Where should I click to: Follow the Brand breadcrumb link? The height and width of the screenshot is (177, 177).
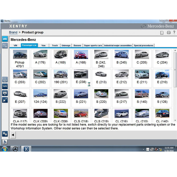coord(13,32)
